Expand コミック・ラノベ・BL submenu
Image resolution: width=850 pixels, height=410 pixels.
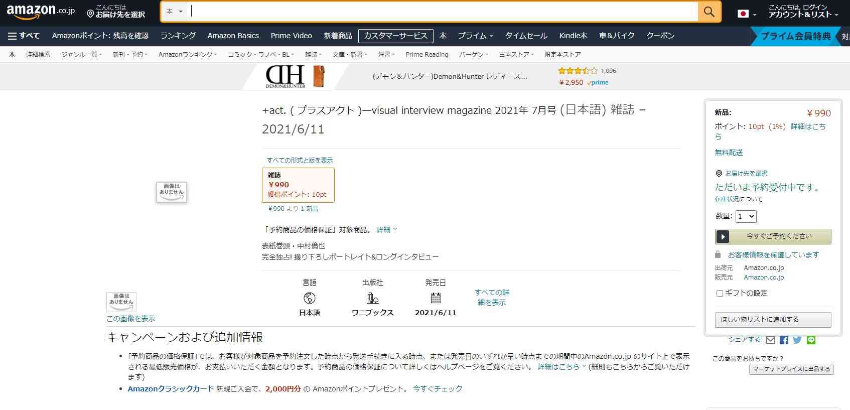pos(261,54)
